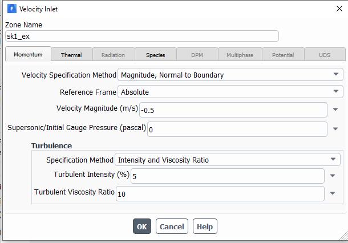Click the Zone Name text field
The height and width of the screenshot is (243, 348).
tap(142, 37)
